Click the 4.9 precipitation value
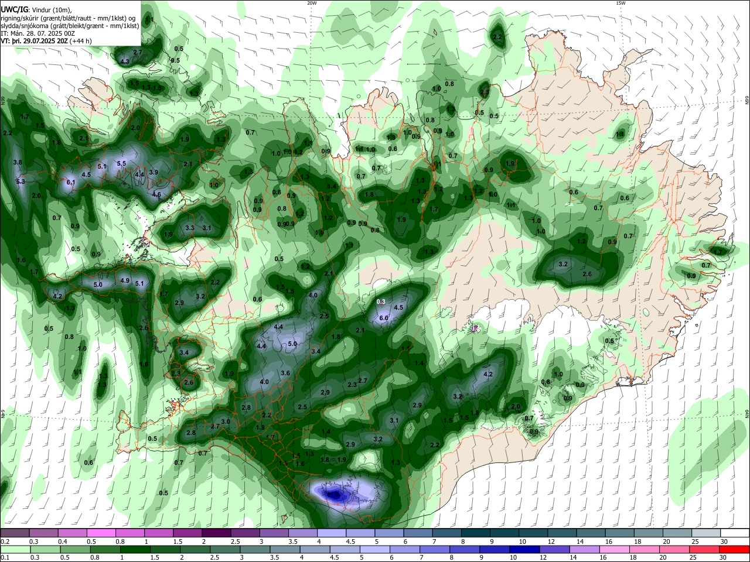Viewport: 750px width, 562px height. coord(125,281)
